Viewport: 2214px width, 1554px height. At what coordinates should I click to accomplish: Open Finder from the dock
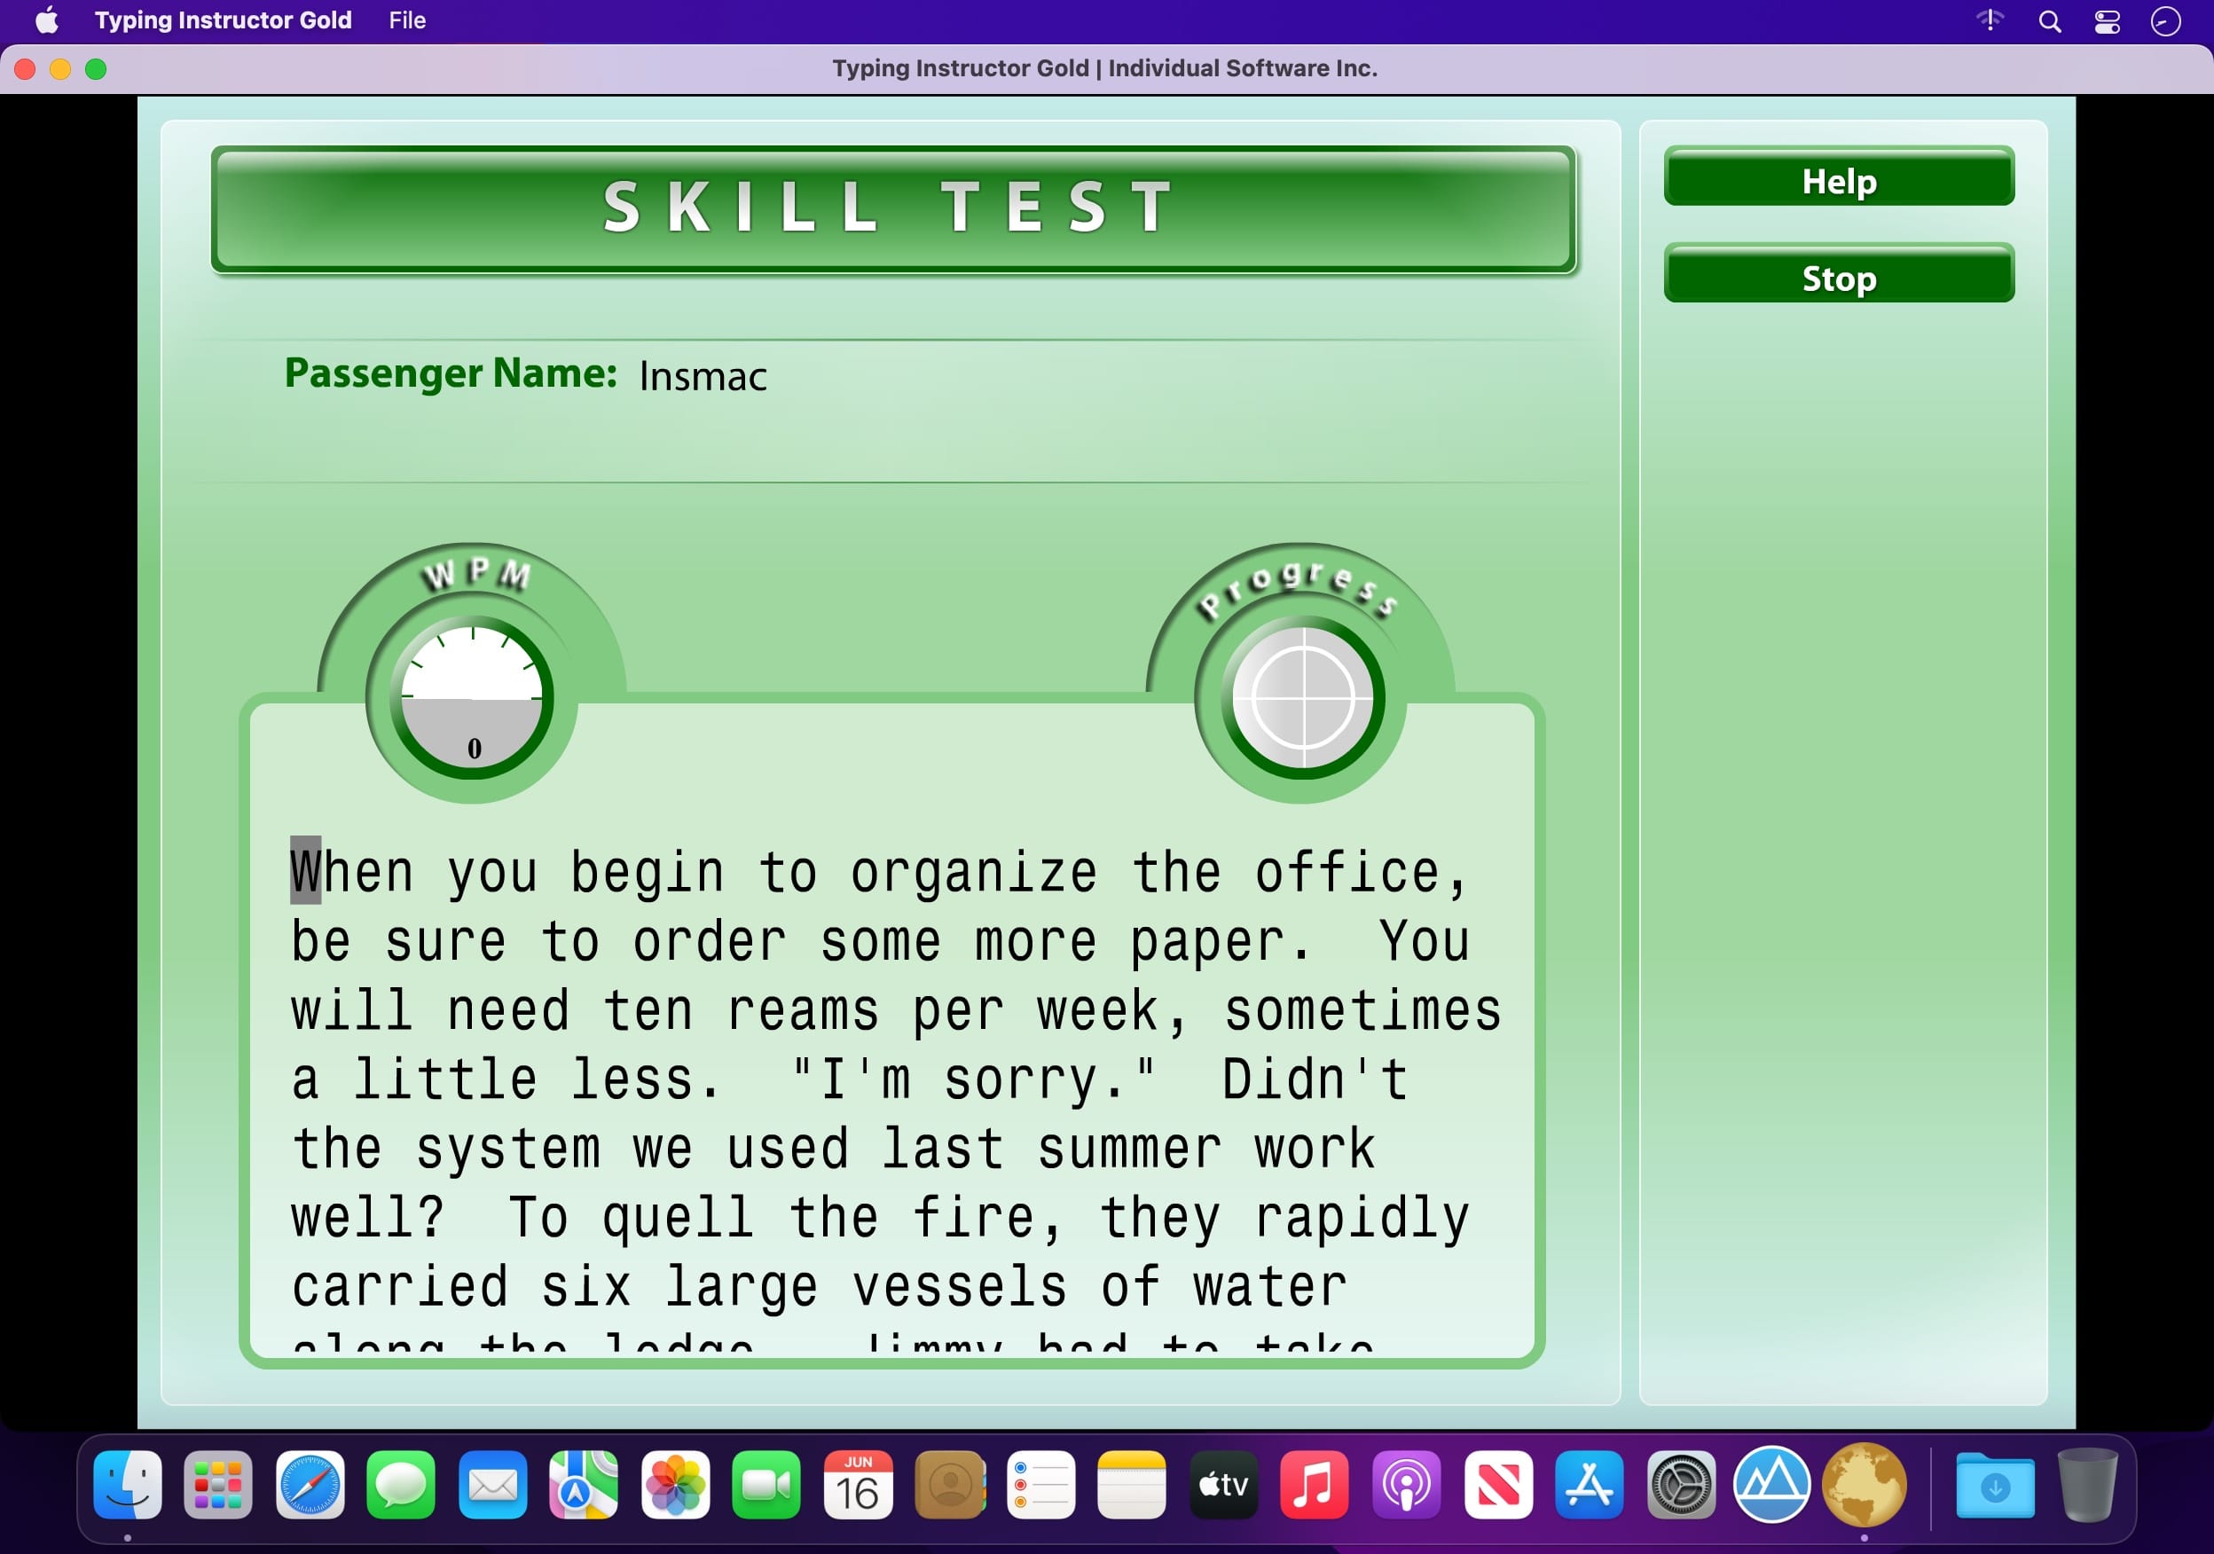tap(127, 1484)
